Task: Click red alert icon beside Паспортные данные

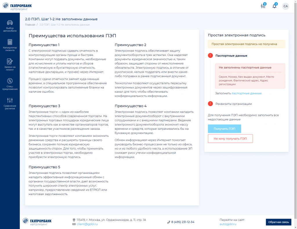Action: point(211,56)
